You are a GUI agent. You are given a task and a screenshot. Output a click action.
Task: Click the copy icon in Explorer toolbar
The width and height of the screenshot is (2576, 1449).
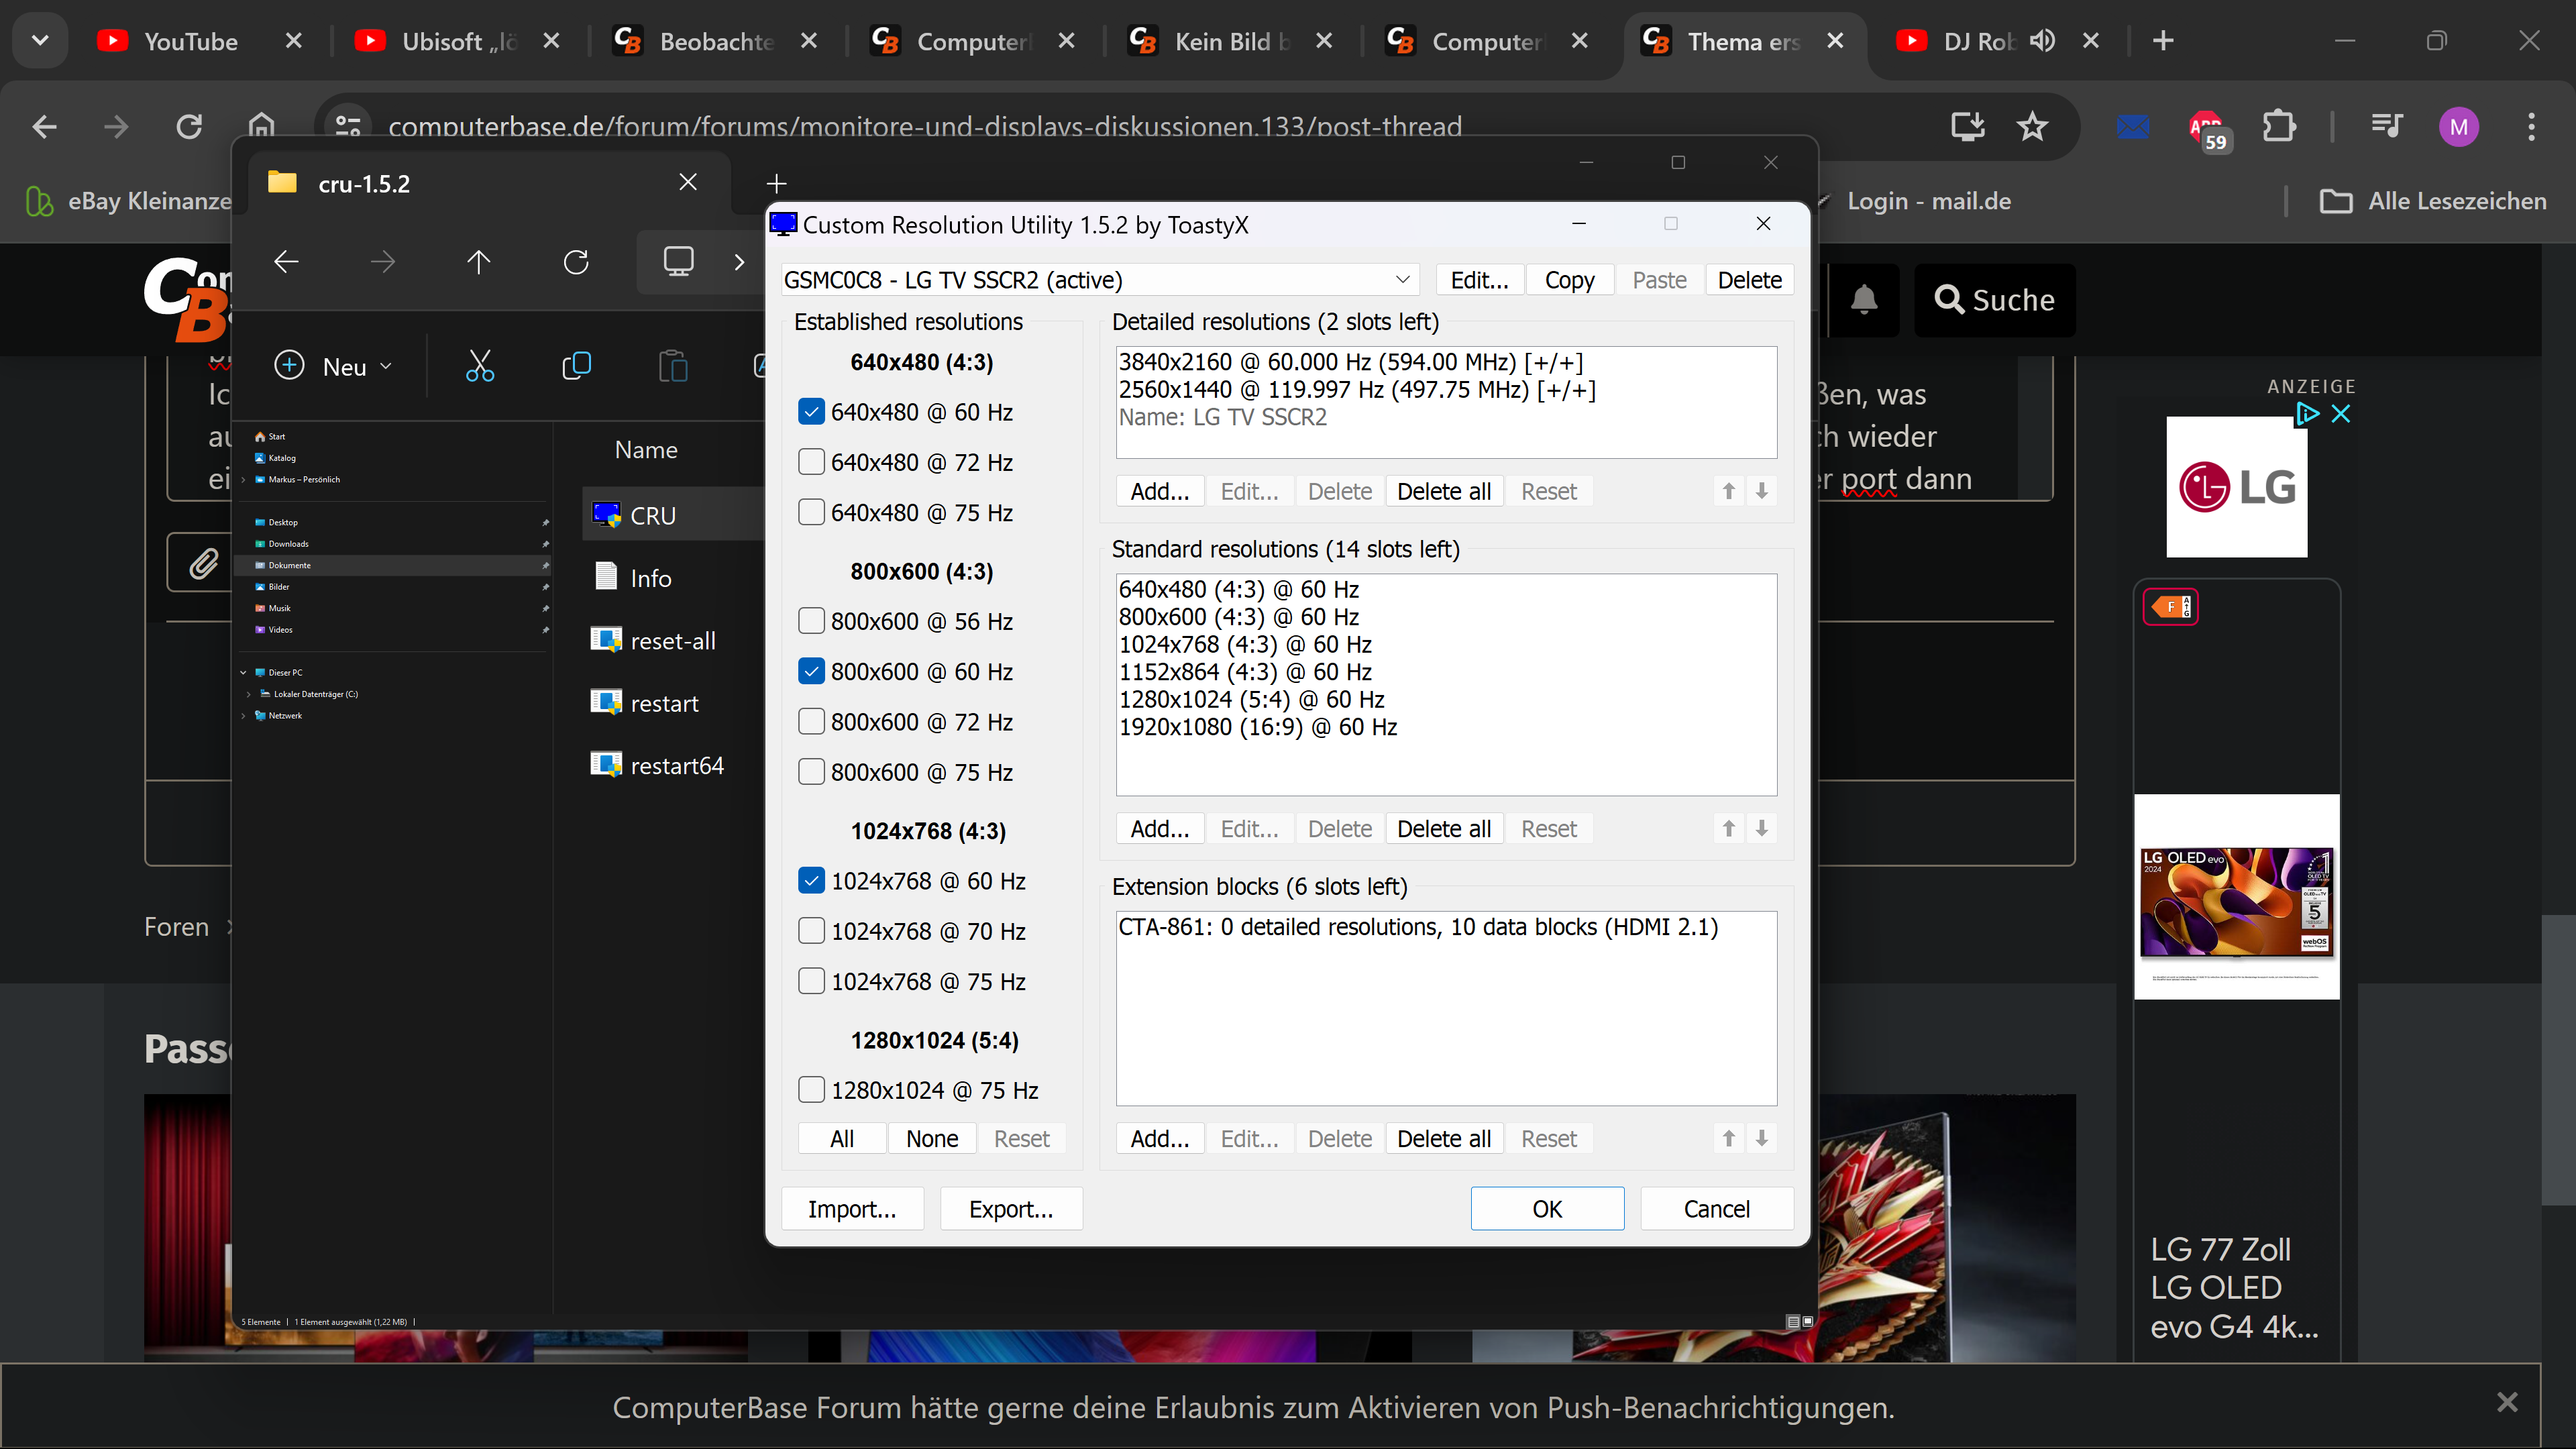(576, 366)
